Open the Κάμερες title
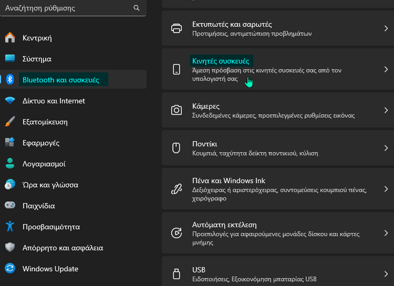Image resolution: width=394 pixels, height=286 pixels. [x=206, y=106]
